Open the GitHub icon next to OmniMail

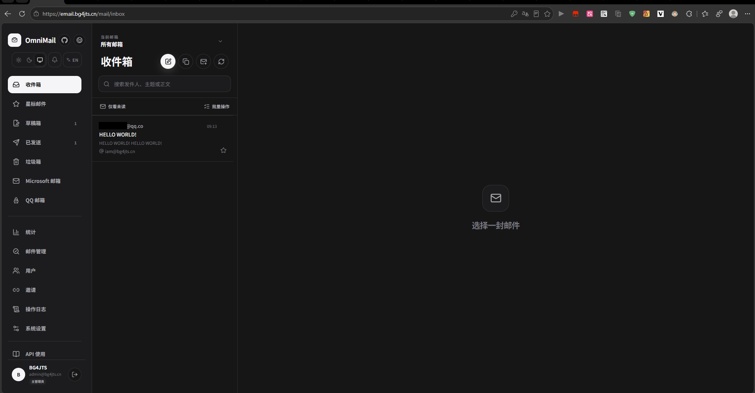(65, 40)
